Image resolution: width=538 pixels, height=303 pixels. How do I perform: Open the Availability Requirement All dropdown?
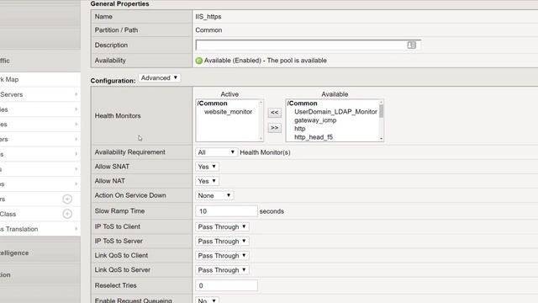[216, 152]
